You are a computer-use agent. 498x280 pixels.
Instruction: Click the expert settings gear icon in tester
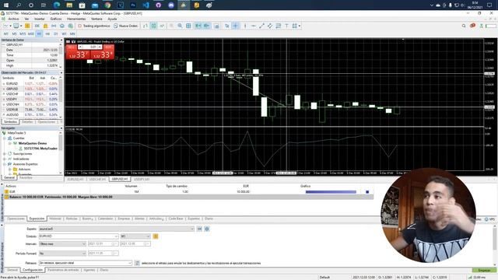click(x=207, y=229)
